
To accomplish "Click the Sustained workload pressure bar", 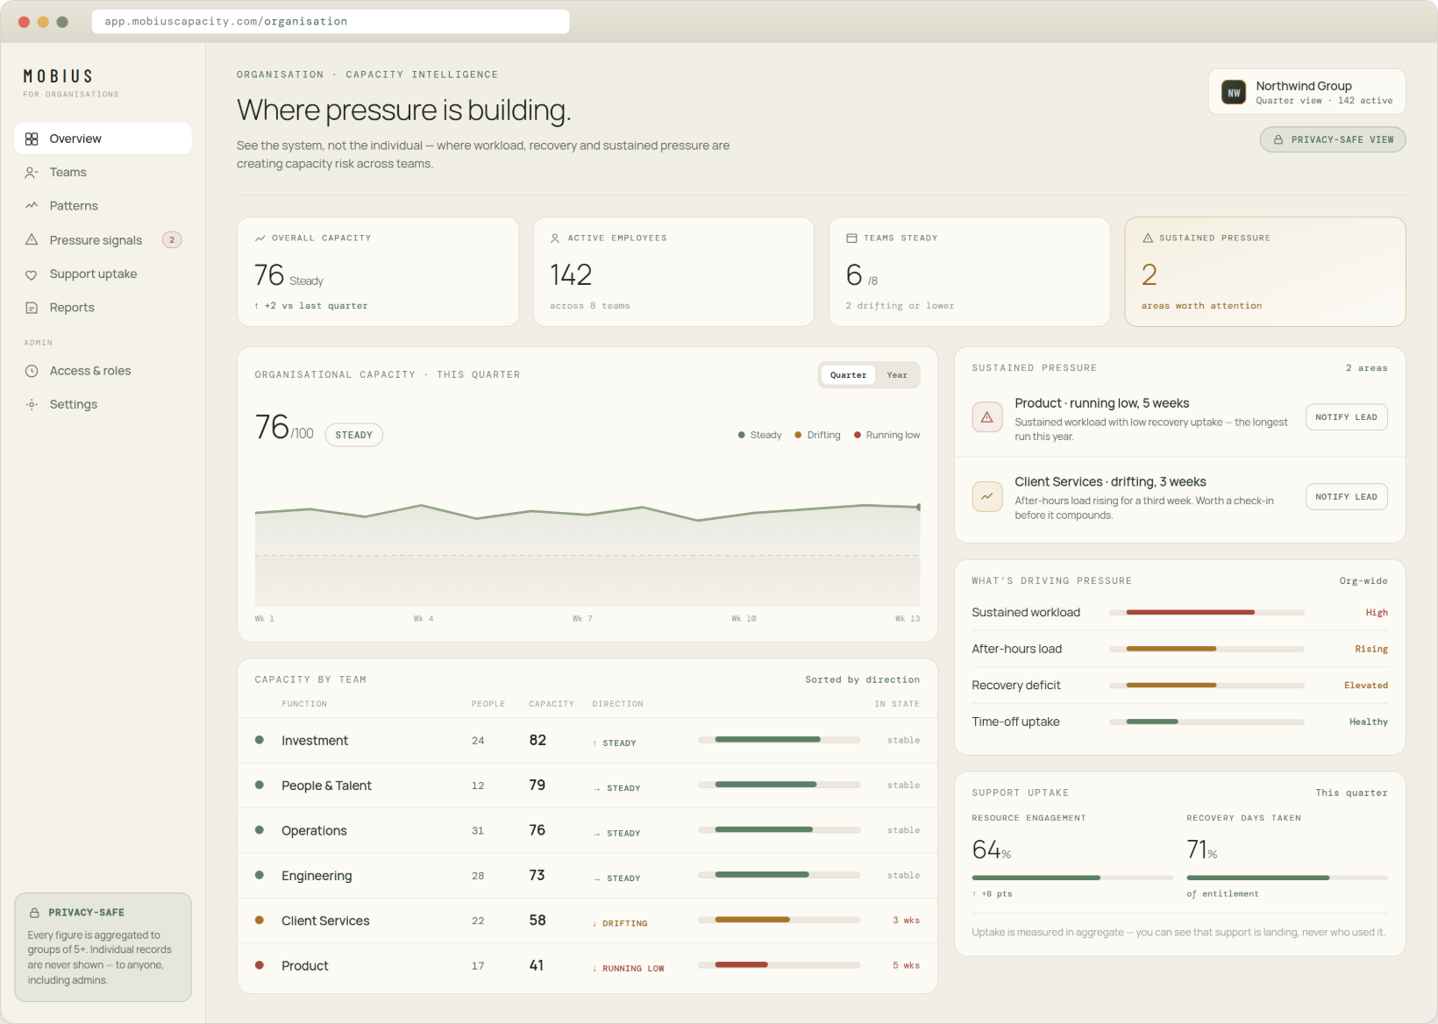I will [x=1207, y=613].
